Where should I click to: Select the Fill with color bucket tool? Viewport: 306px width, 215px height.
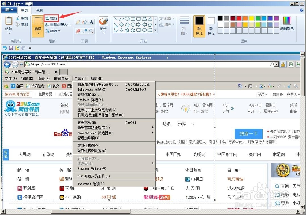click(85, 22)
